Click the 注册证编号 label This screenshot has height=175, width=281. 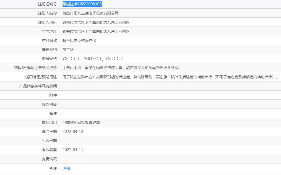pos(47,4)
